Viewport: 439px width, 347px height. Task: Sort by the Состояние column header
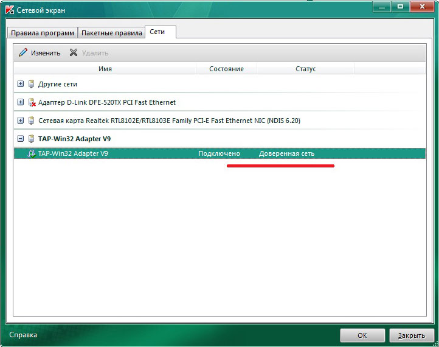pyautogui.click(x=227, y=69)
